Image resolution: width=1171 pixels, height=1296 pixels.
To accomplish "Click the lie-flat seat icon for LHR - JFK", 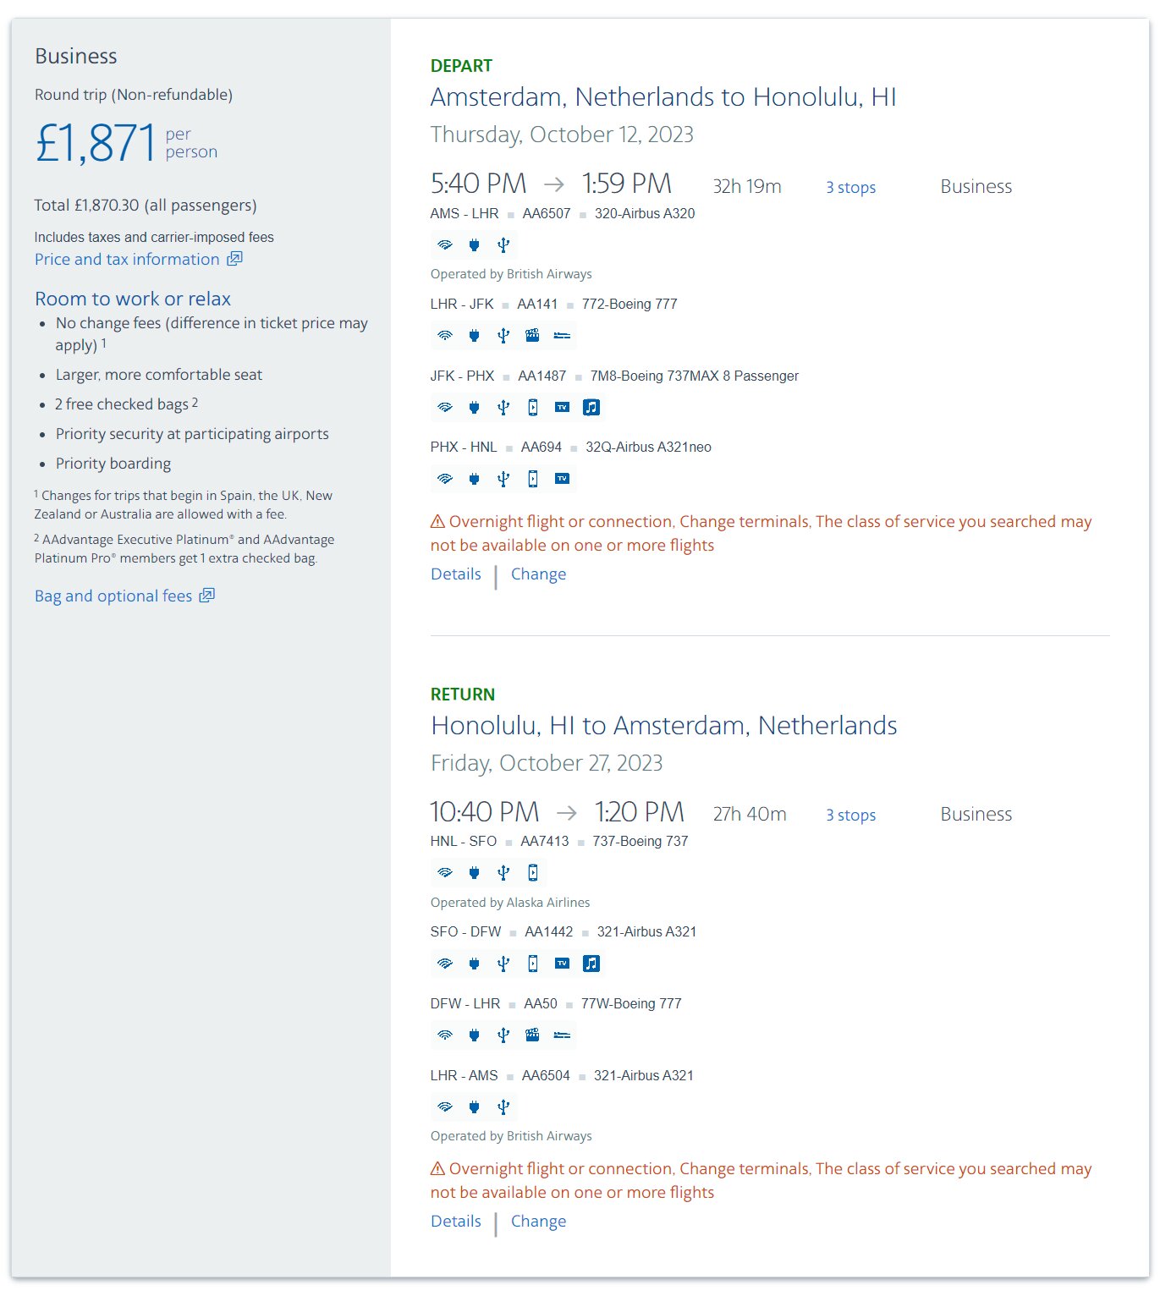I will tap(562, 336).
